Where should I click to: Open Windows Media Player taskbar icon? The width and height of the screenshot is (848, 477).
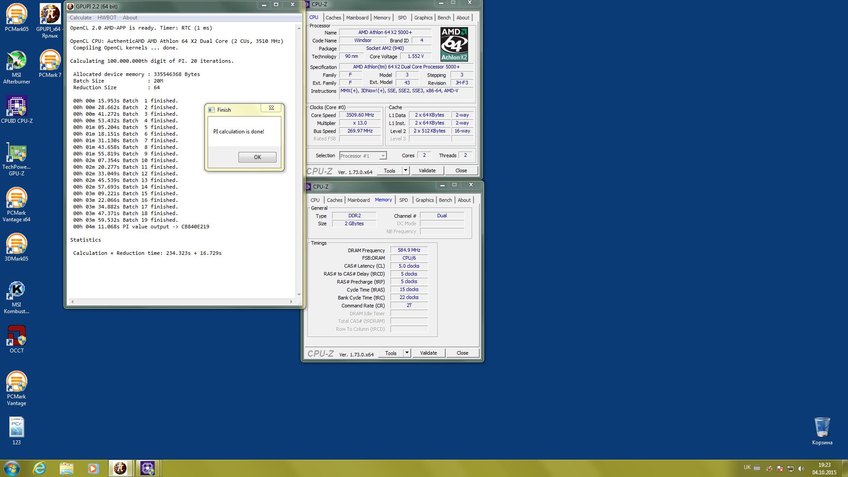point(93,468)
